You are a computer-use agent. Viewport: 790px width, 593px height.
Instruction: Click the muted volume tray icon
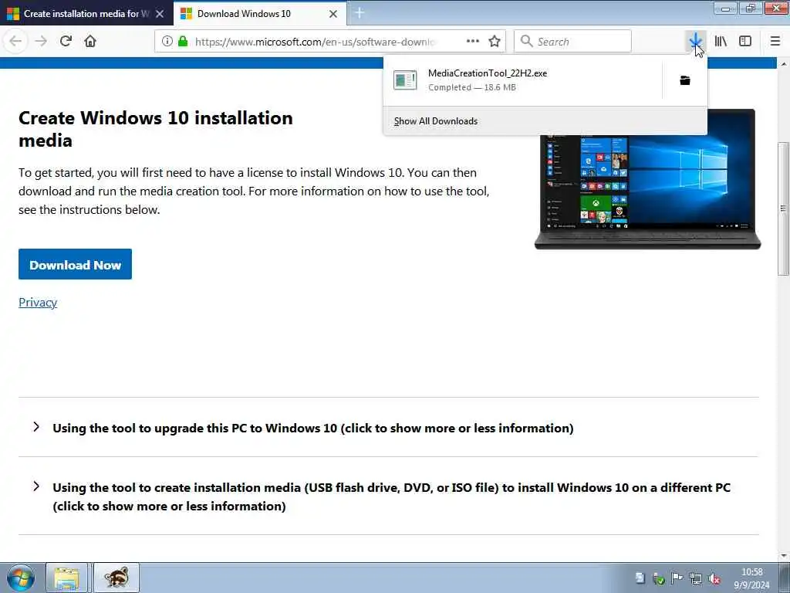[x=714, y=579]
